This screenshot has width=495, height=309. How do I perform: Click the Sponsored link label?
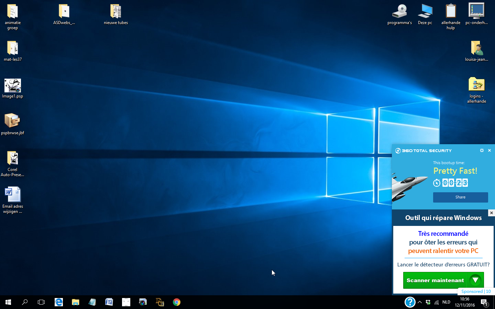point(472,291)
